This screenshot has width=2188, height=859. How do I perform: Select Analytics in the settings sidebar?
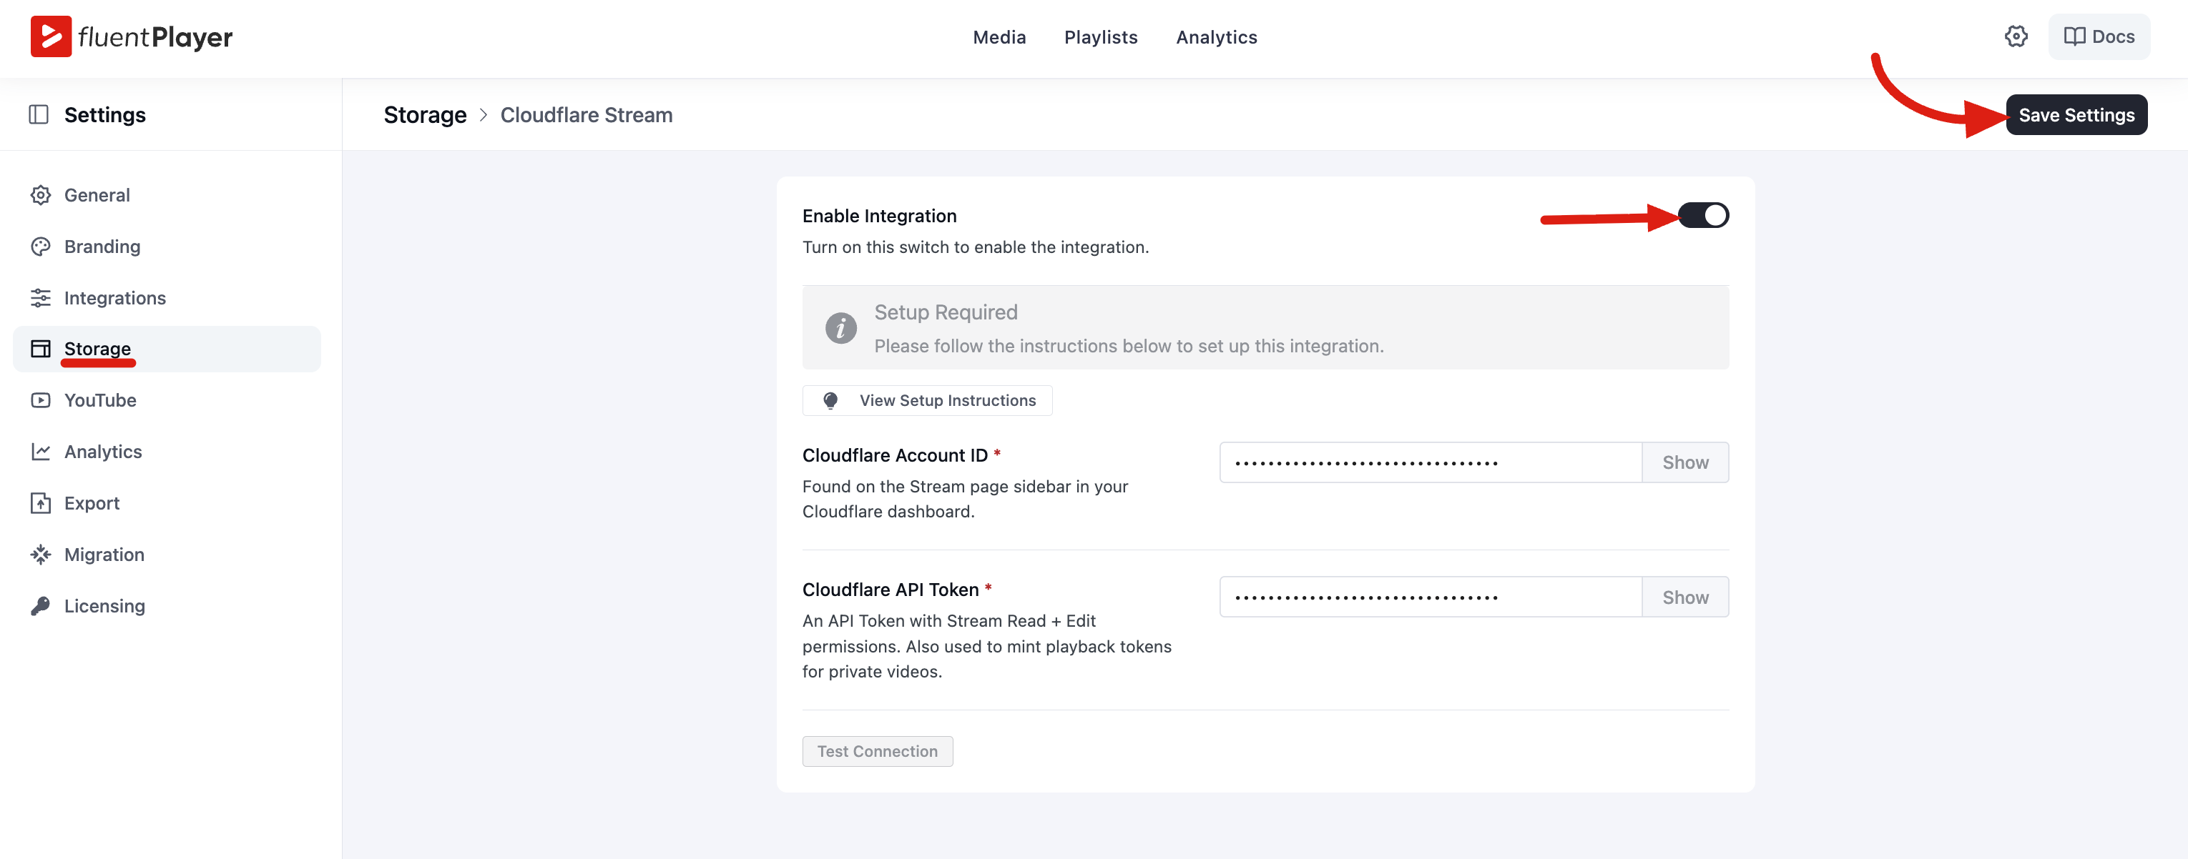pyautogui.click(x=167, y=452)
